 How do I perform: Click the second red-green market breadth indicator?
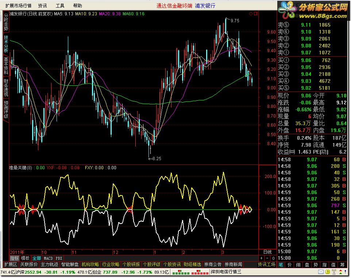200,272
